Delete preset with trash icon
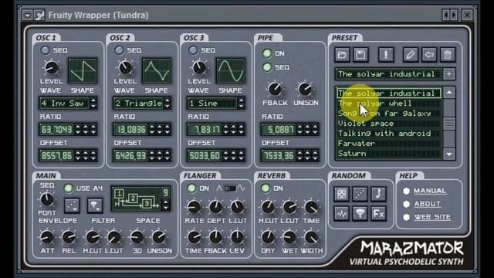Screen dimensions: 494x278 (x=448, y=55)
